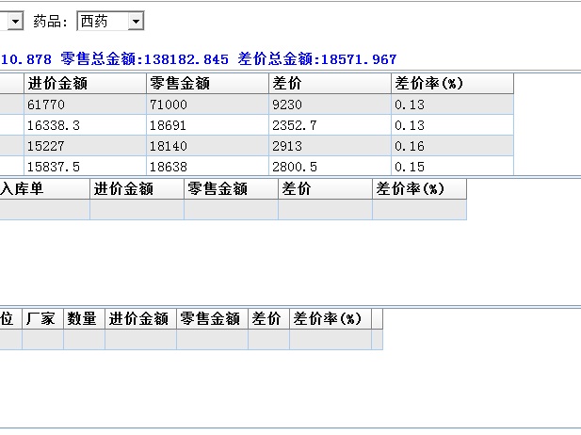Open the 药品 dropdown showing 西药
Screen dimensions: 581x435
[110, 21]
